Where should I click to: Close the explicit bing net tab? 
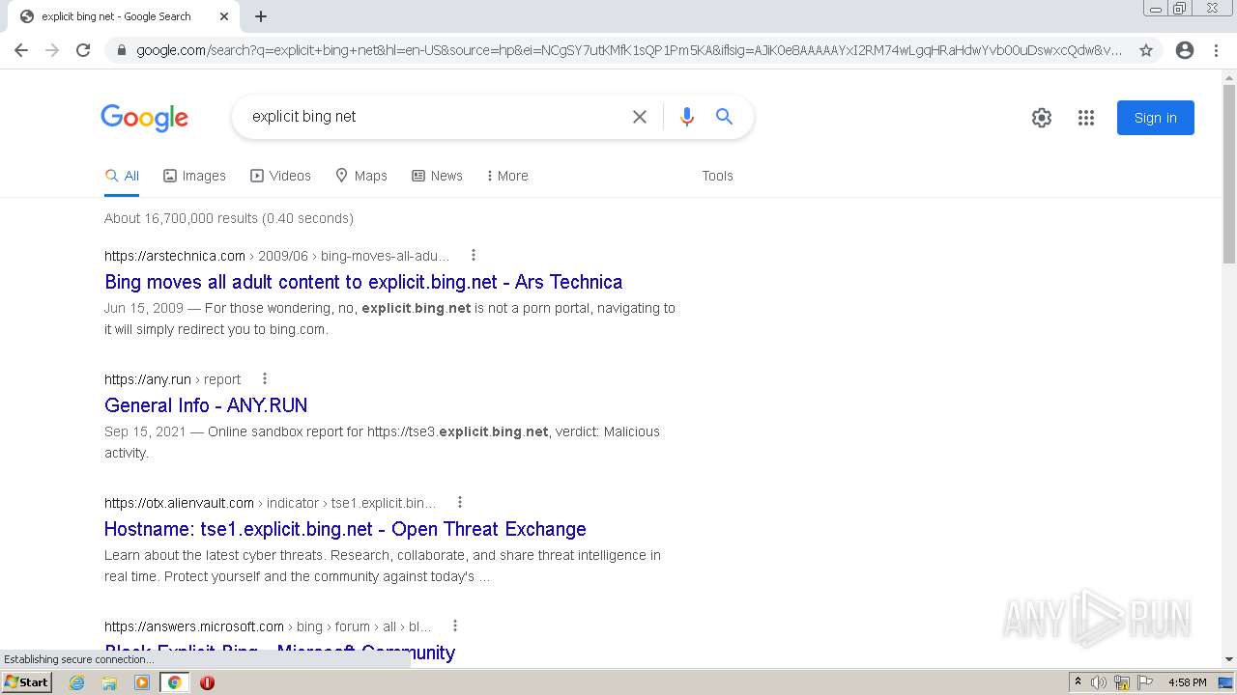point(224,16)
